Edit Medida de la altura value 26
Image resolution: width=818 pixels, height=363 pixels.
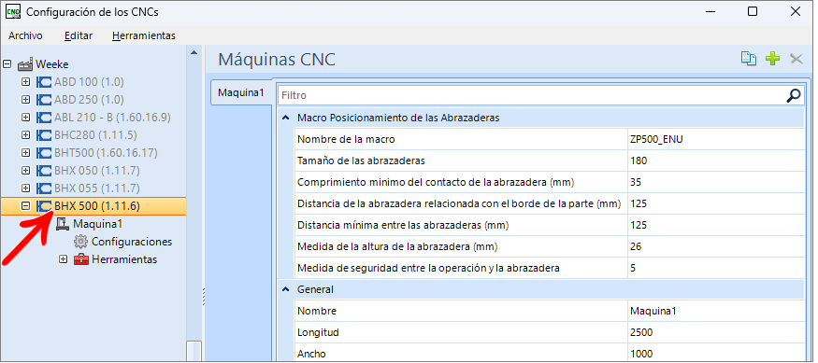(715, 246)
